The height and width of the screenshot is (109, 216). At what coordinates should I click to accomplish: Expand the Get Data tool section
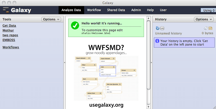9,26
